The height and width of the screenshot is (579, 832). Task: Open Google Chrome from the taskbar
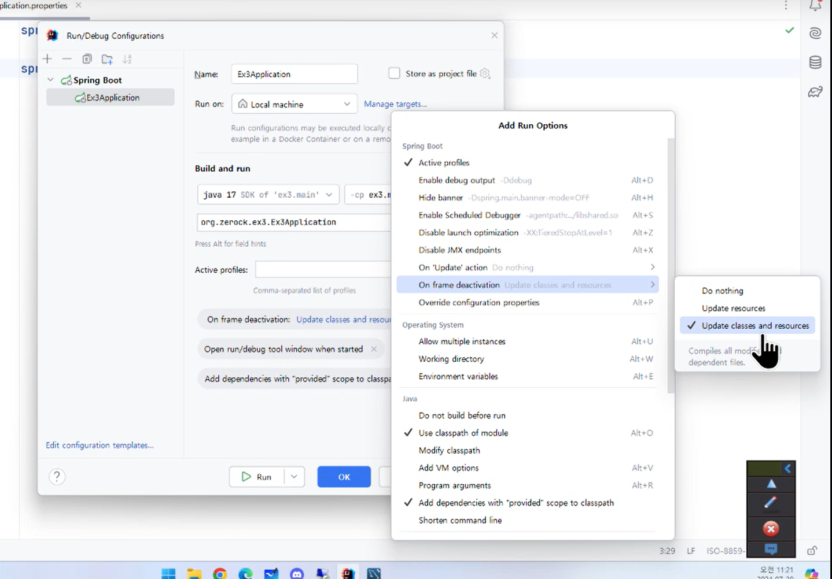coord(220,573)
